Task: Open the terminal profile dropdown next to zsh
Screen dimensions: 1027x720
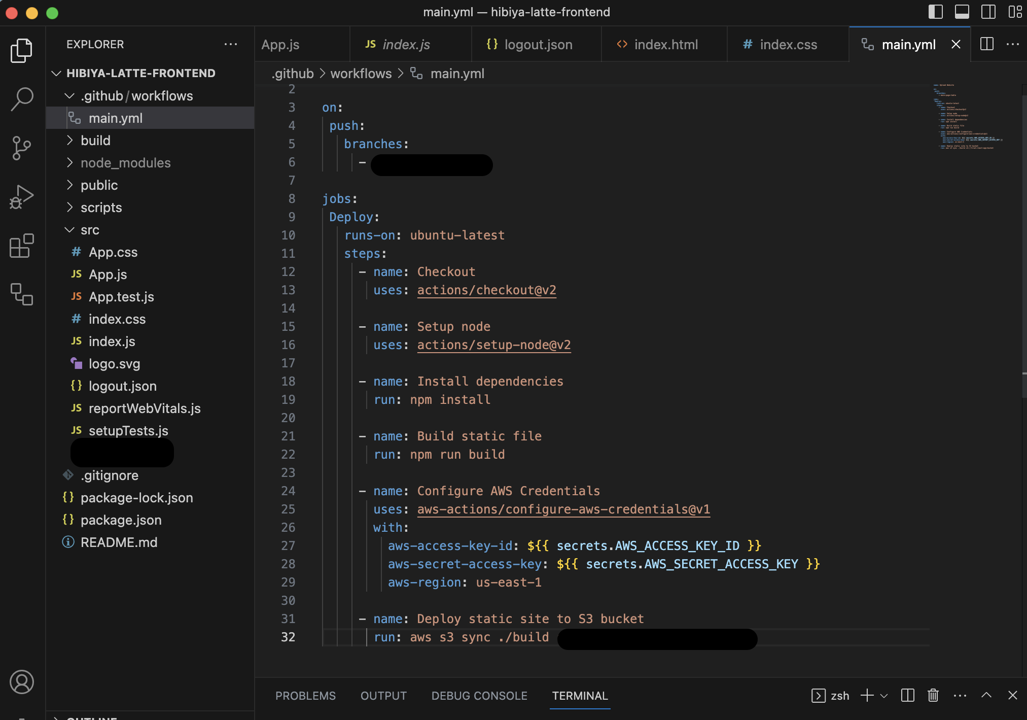Action: click(x=883, y=696)
